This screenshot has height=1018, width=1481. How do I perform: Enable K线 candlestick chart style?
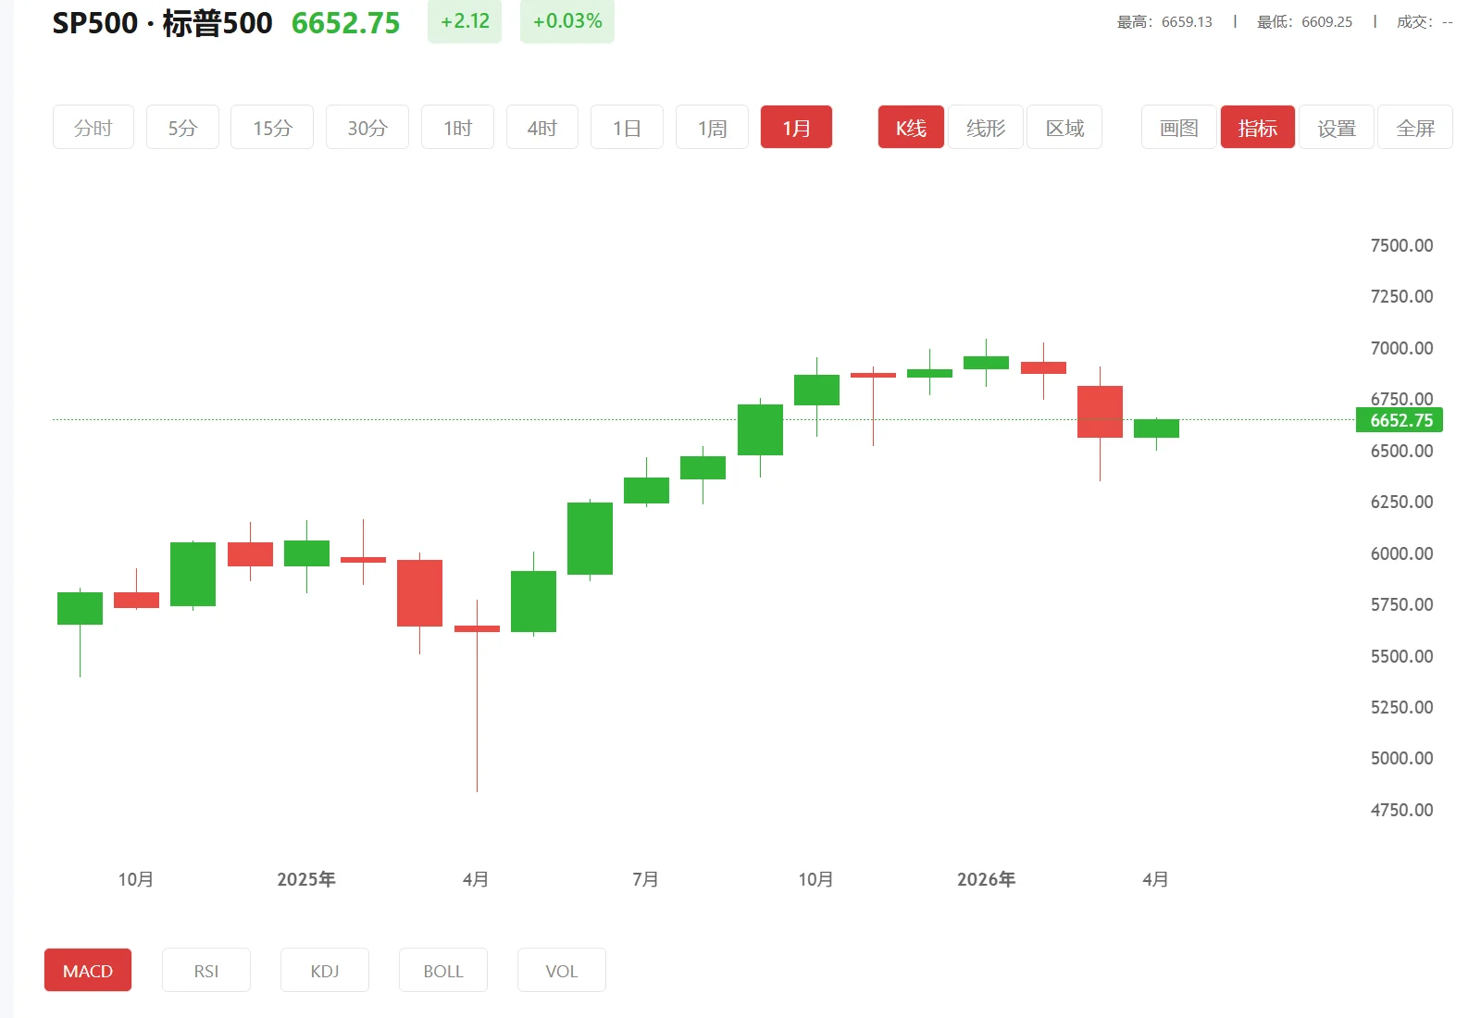(x=910, y=128)
